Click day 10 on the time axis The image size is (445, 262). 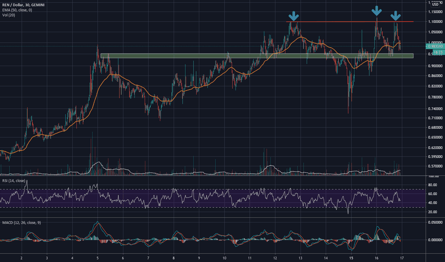(x=224, y=258)
